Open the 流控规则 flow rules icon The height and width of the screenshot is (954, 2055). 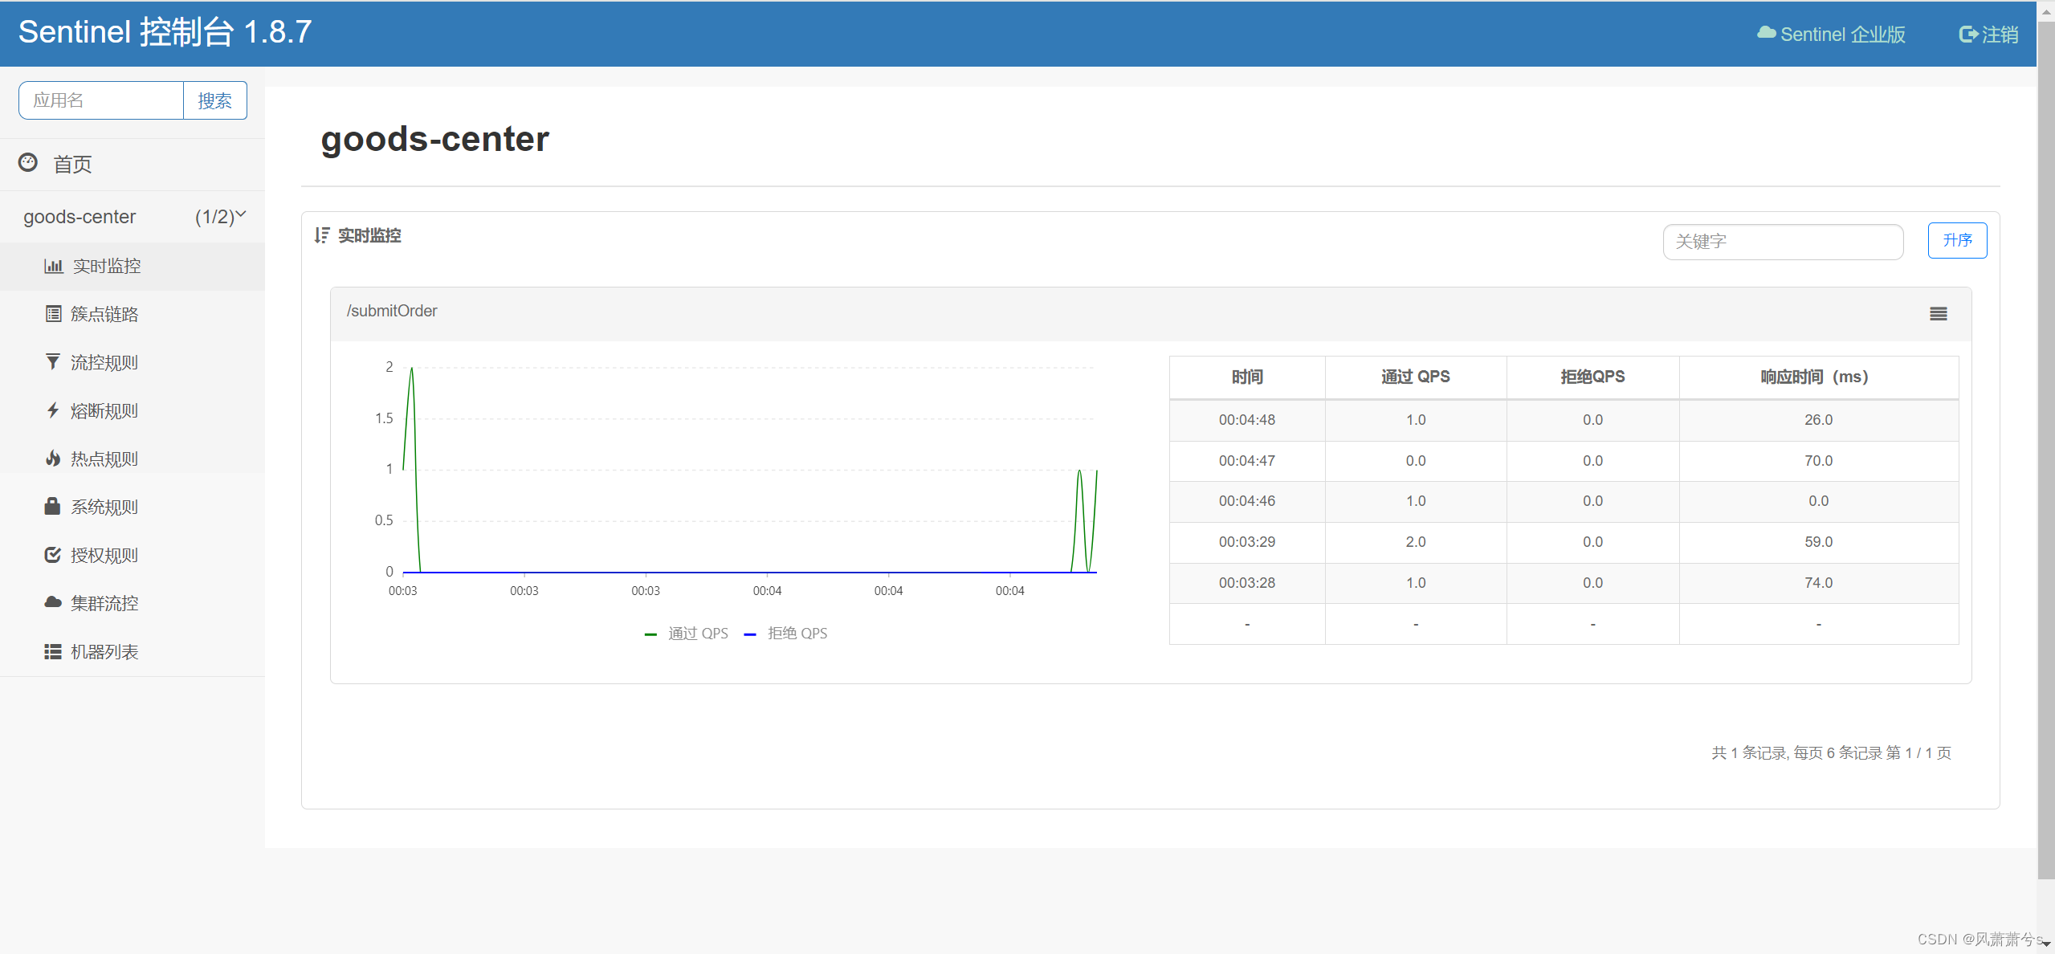click(53, 362)
